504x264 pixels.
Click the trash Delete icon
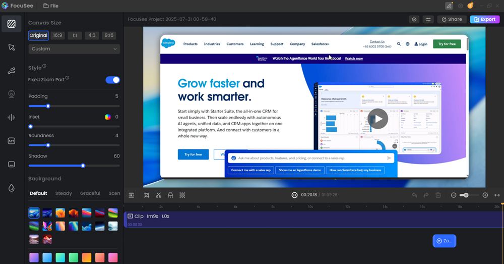pos(438,195)
